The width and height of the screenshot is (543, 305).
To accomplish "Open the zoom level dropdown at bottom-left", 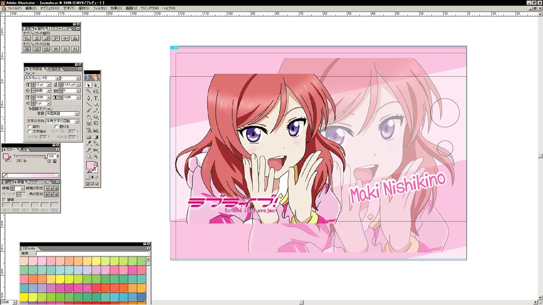I will 15,302.
